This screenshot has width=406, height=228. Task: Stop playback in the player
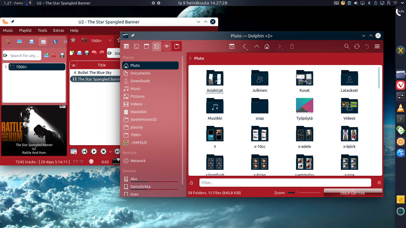point(103,151)
